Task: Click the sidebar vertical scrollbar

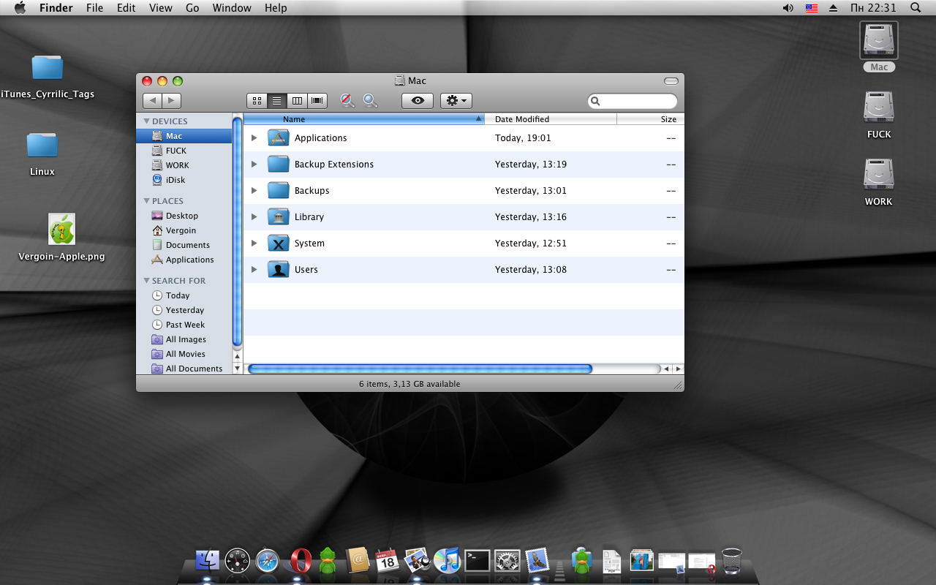Action: pyautogui.click(x=237, y=232)
